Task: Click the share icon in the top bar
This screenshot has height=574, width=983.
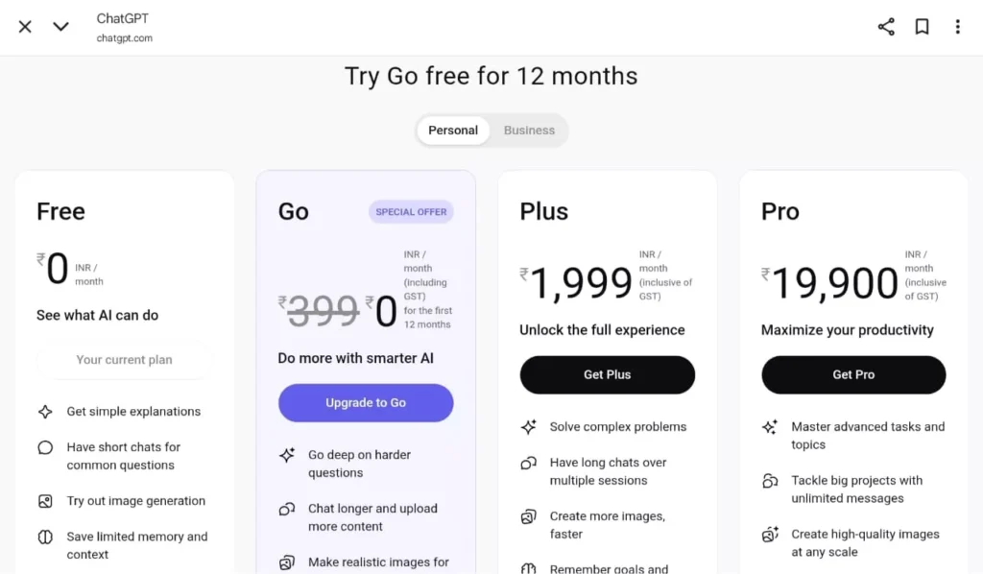Action: point(885,26)
